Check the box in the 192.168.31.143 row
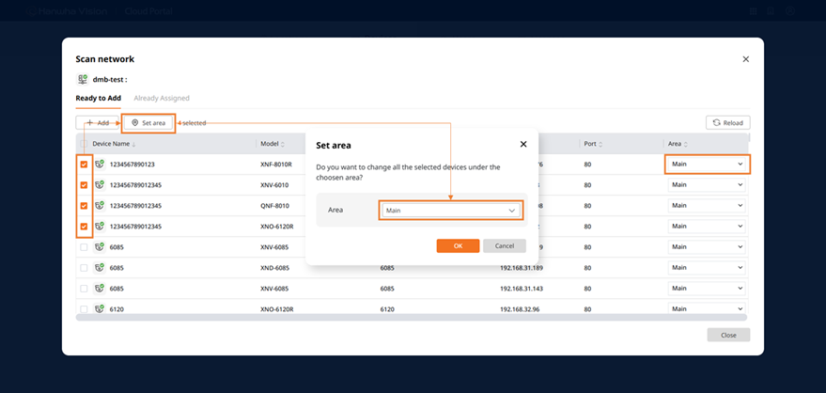The height and width of the screenshot is (393, 826). coord(84,289)
